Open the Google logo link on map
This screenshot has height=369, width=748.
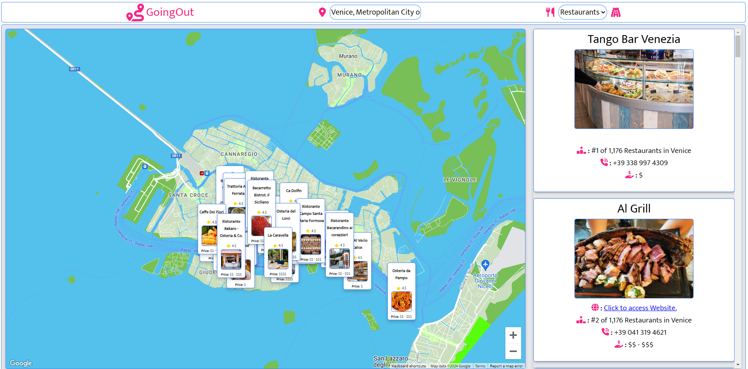pyautogui.click(x=21, y=363)
